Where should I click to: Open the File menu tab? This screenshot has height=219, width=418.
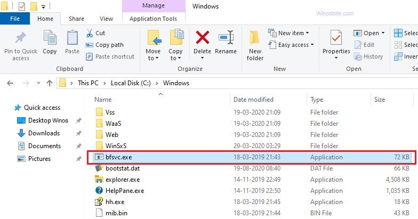pos(15,19)
